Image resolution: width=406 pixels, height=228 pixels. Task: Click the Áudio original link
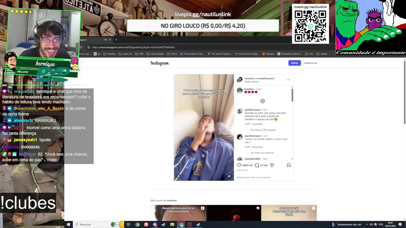pos(251,82)
